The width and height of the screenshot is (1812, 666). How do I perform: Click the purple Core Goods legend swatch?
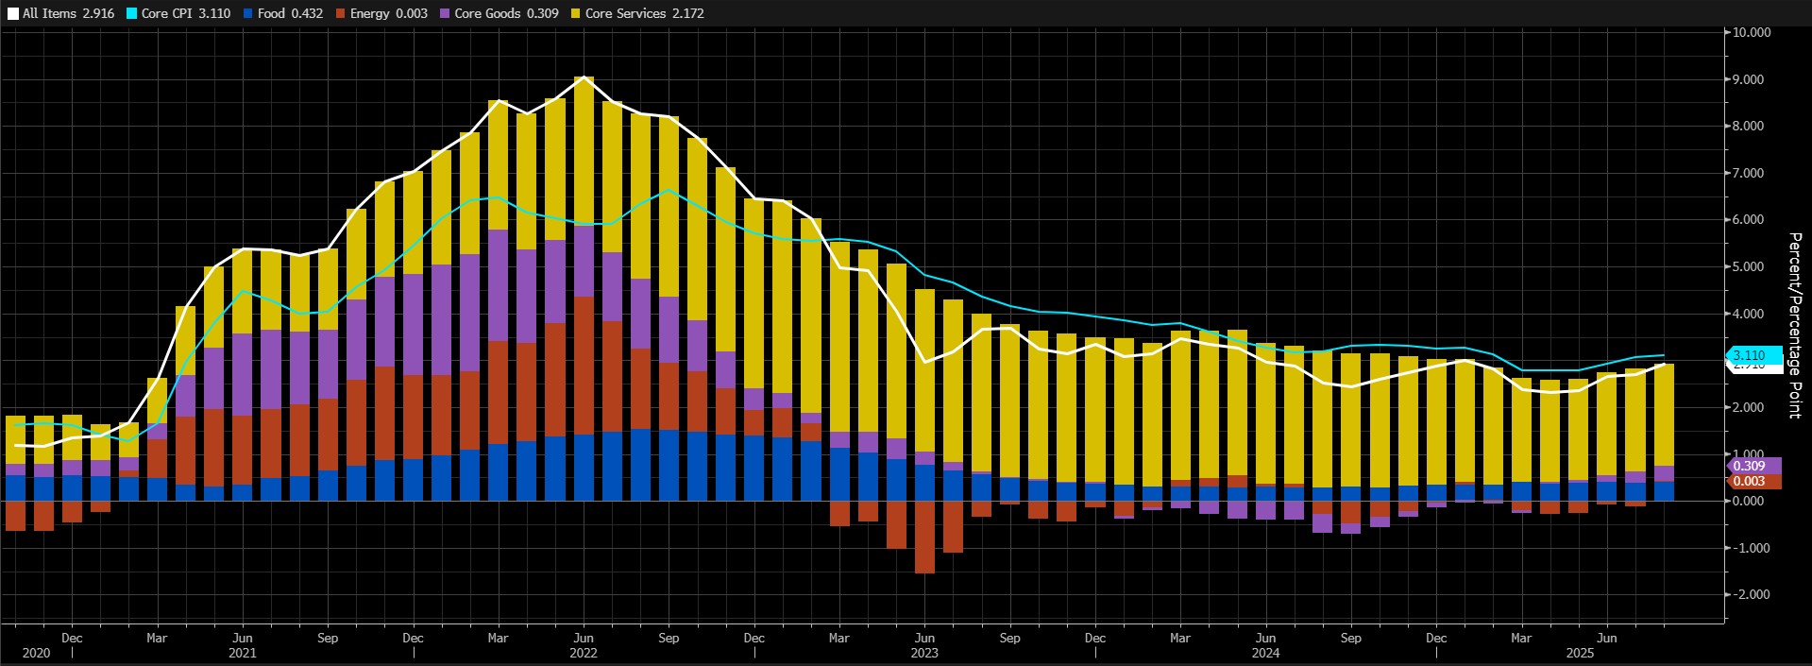point(444,14)
